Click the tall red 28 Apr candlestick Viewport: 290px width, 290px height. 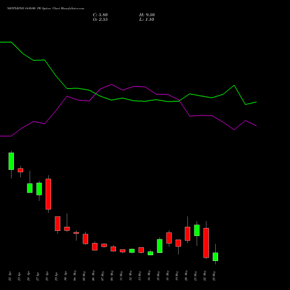point(48,194)
